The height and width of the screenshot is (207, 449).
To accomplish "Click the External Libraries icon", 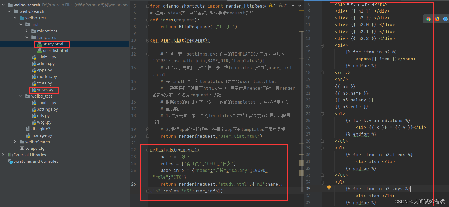I will point(10,155).
